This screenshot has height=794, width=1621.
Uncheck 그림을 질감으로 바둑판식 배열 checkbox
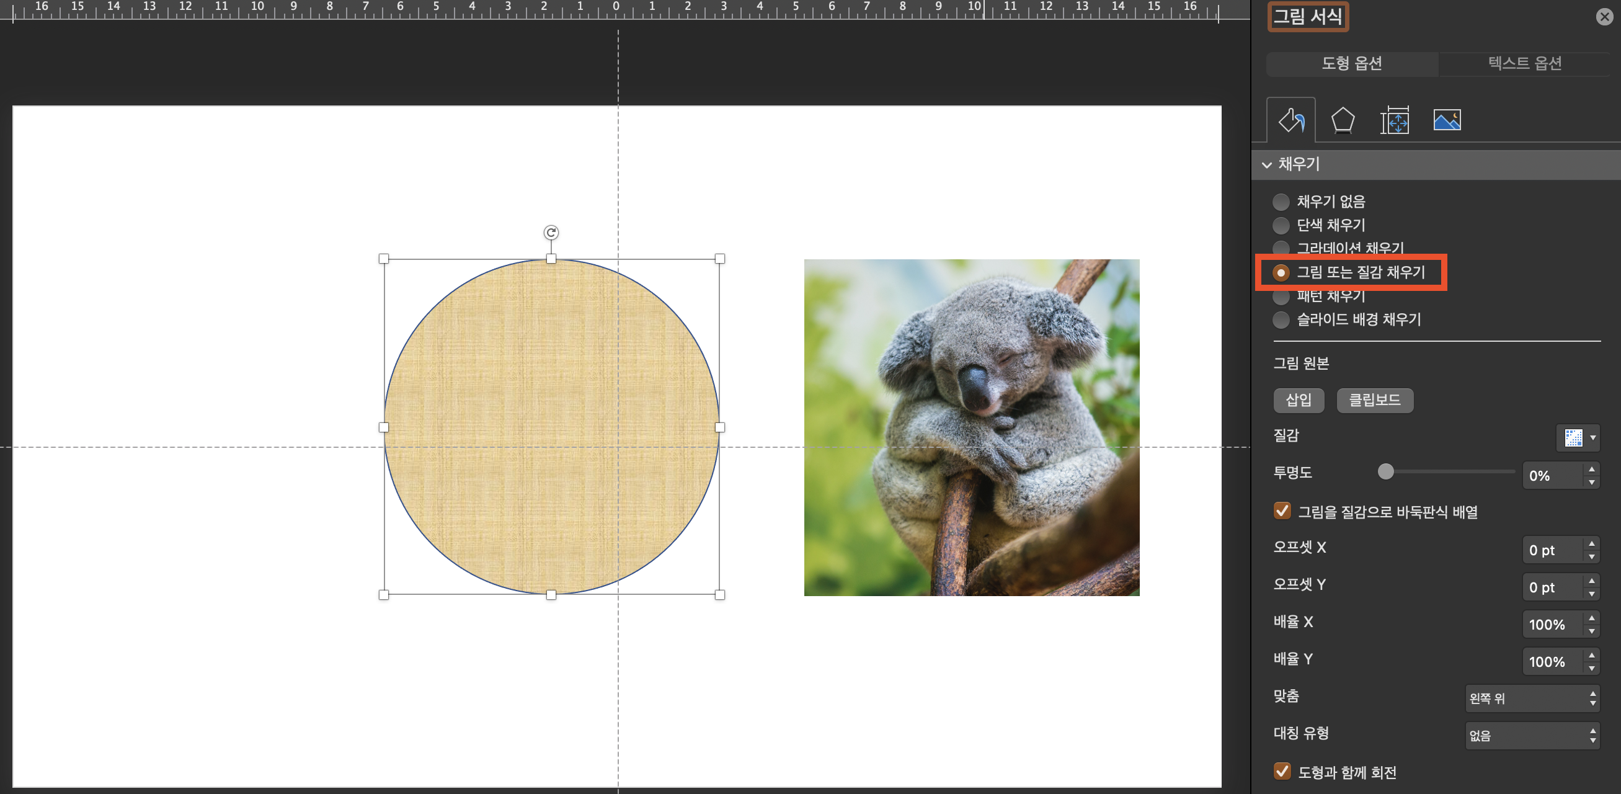1282,511
